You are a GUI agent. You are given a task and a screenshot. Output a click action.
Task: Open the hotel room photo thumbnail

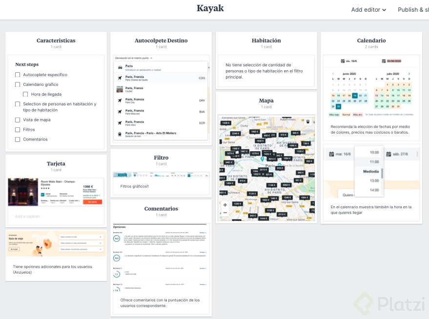(23, 192)
